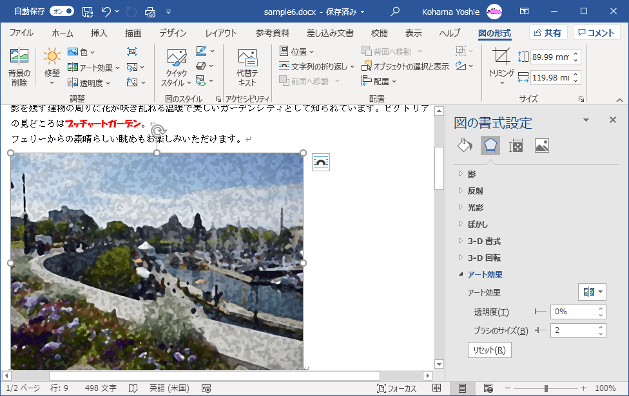
Task: Switch to the 挿入 tab
Action: pos(99,33)
